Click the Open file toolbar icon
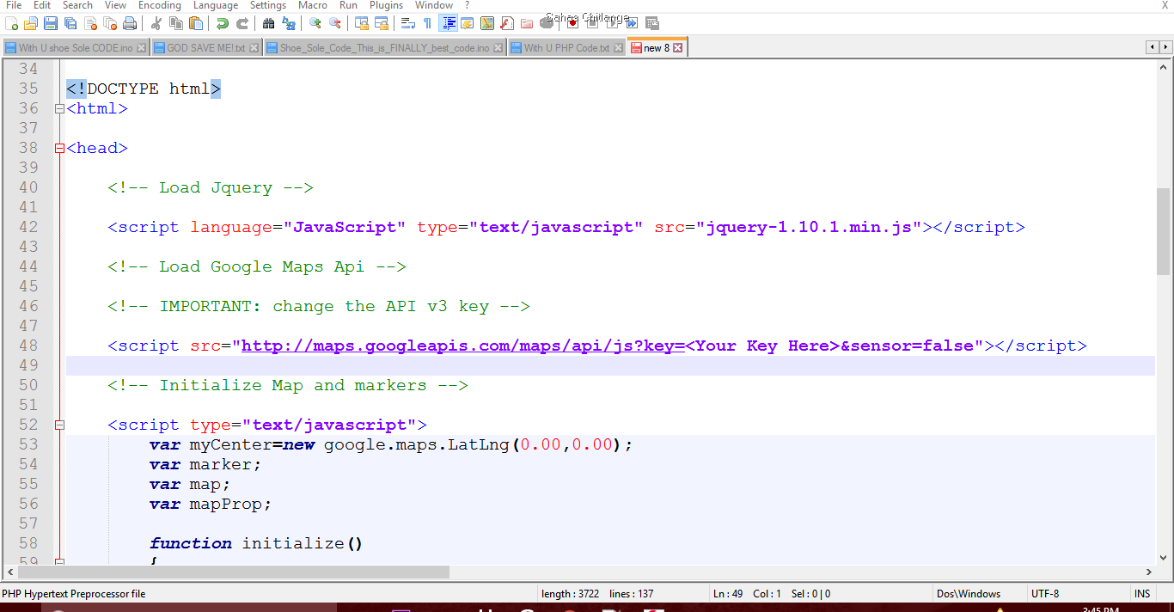Screen dimensions: 1174x612 click(30, 23)
